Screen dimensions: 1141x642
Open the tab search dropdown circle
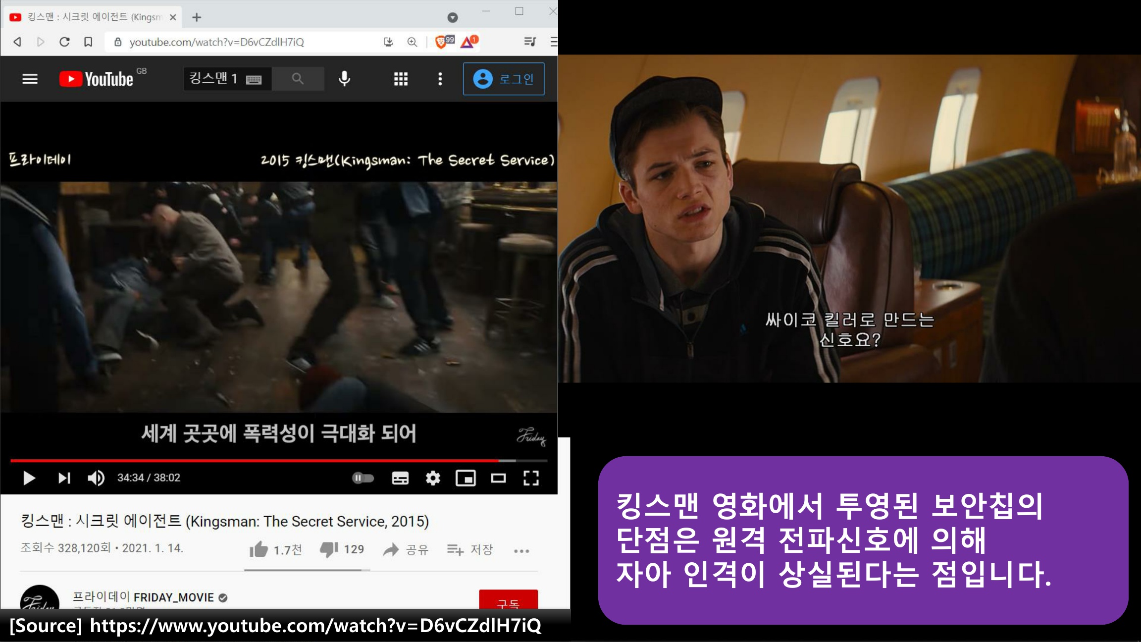pyautogui.click(x=453, y=17)
